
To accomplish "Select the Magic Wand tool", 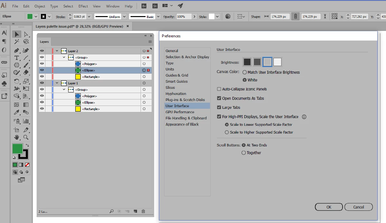I will coord(17,42).
